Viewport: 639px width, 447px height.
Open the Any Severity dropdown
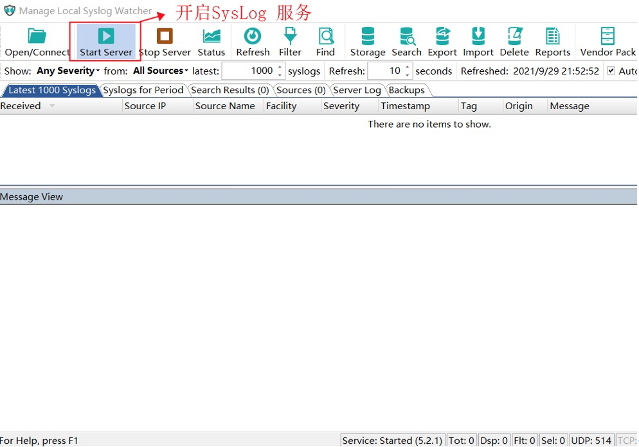[67, 71]
